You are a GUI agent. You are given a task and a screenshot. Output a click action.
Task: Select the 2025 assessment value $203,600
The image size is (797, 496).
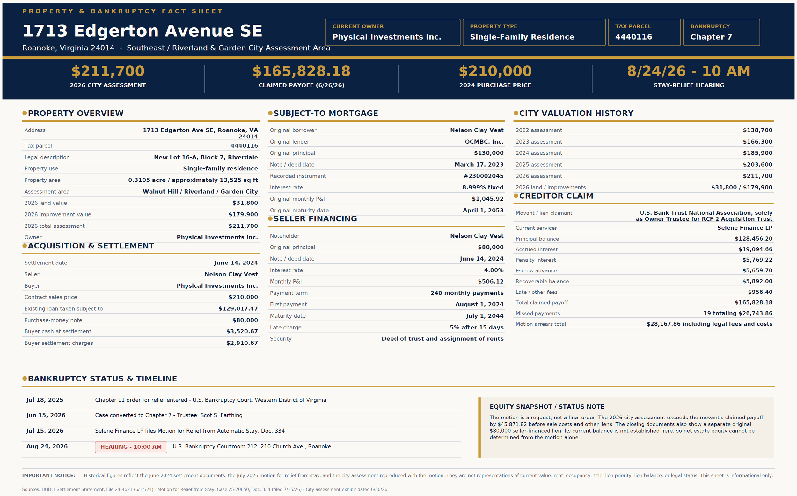pyautogui.click(x=757, y=164)
